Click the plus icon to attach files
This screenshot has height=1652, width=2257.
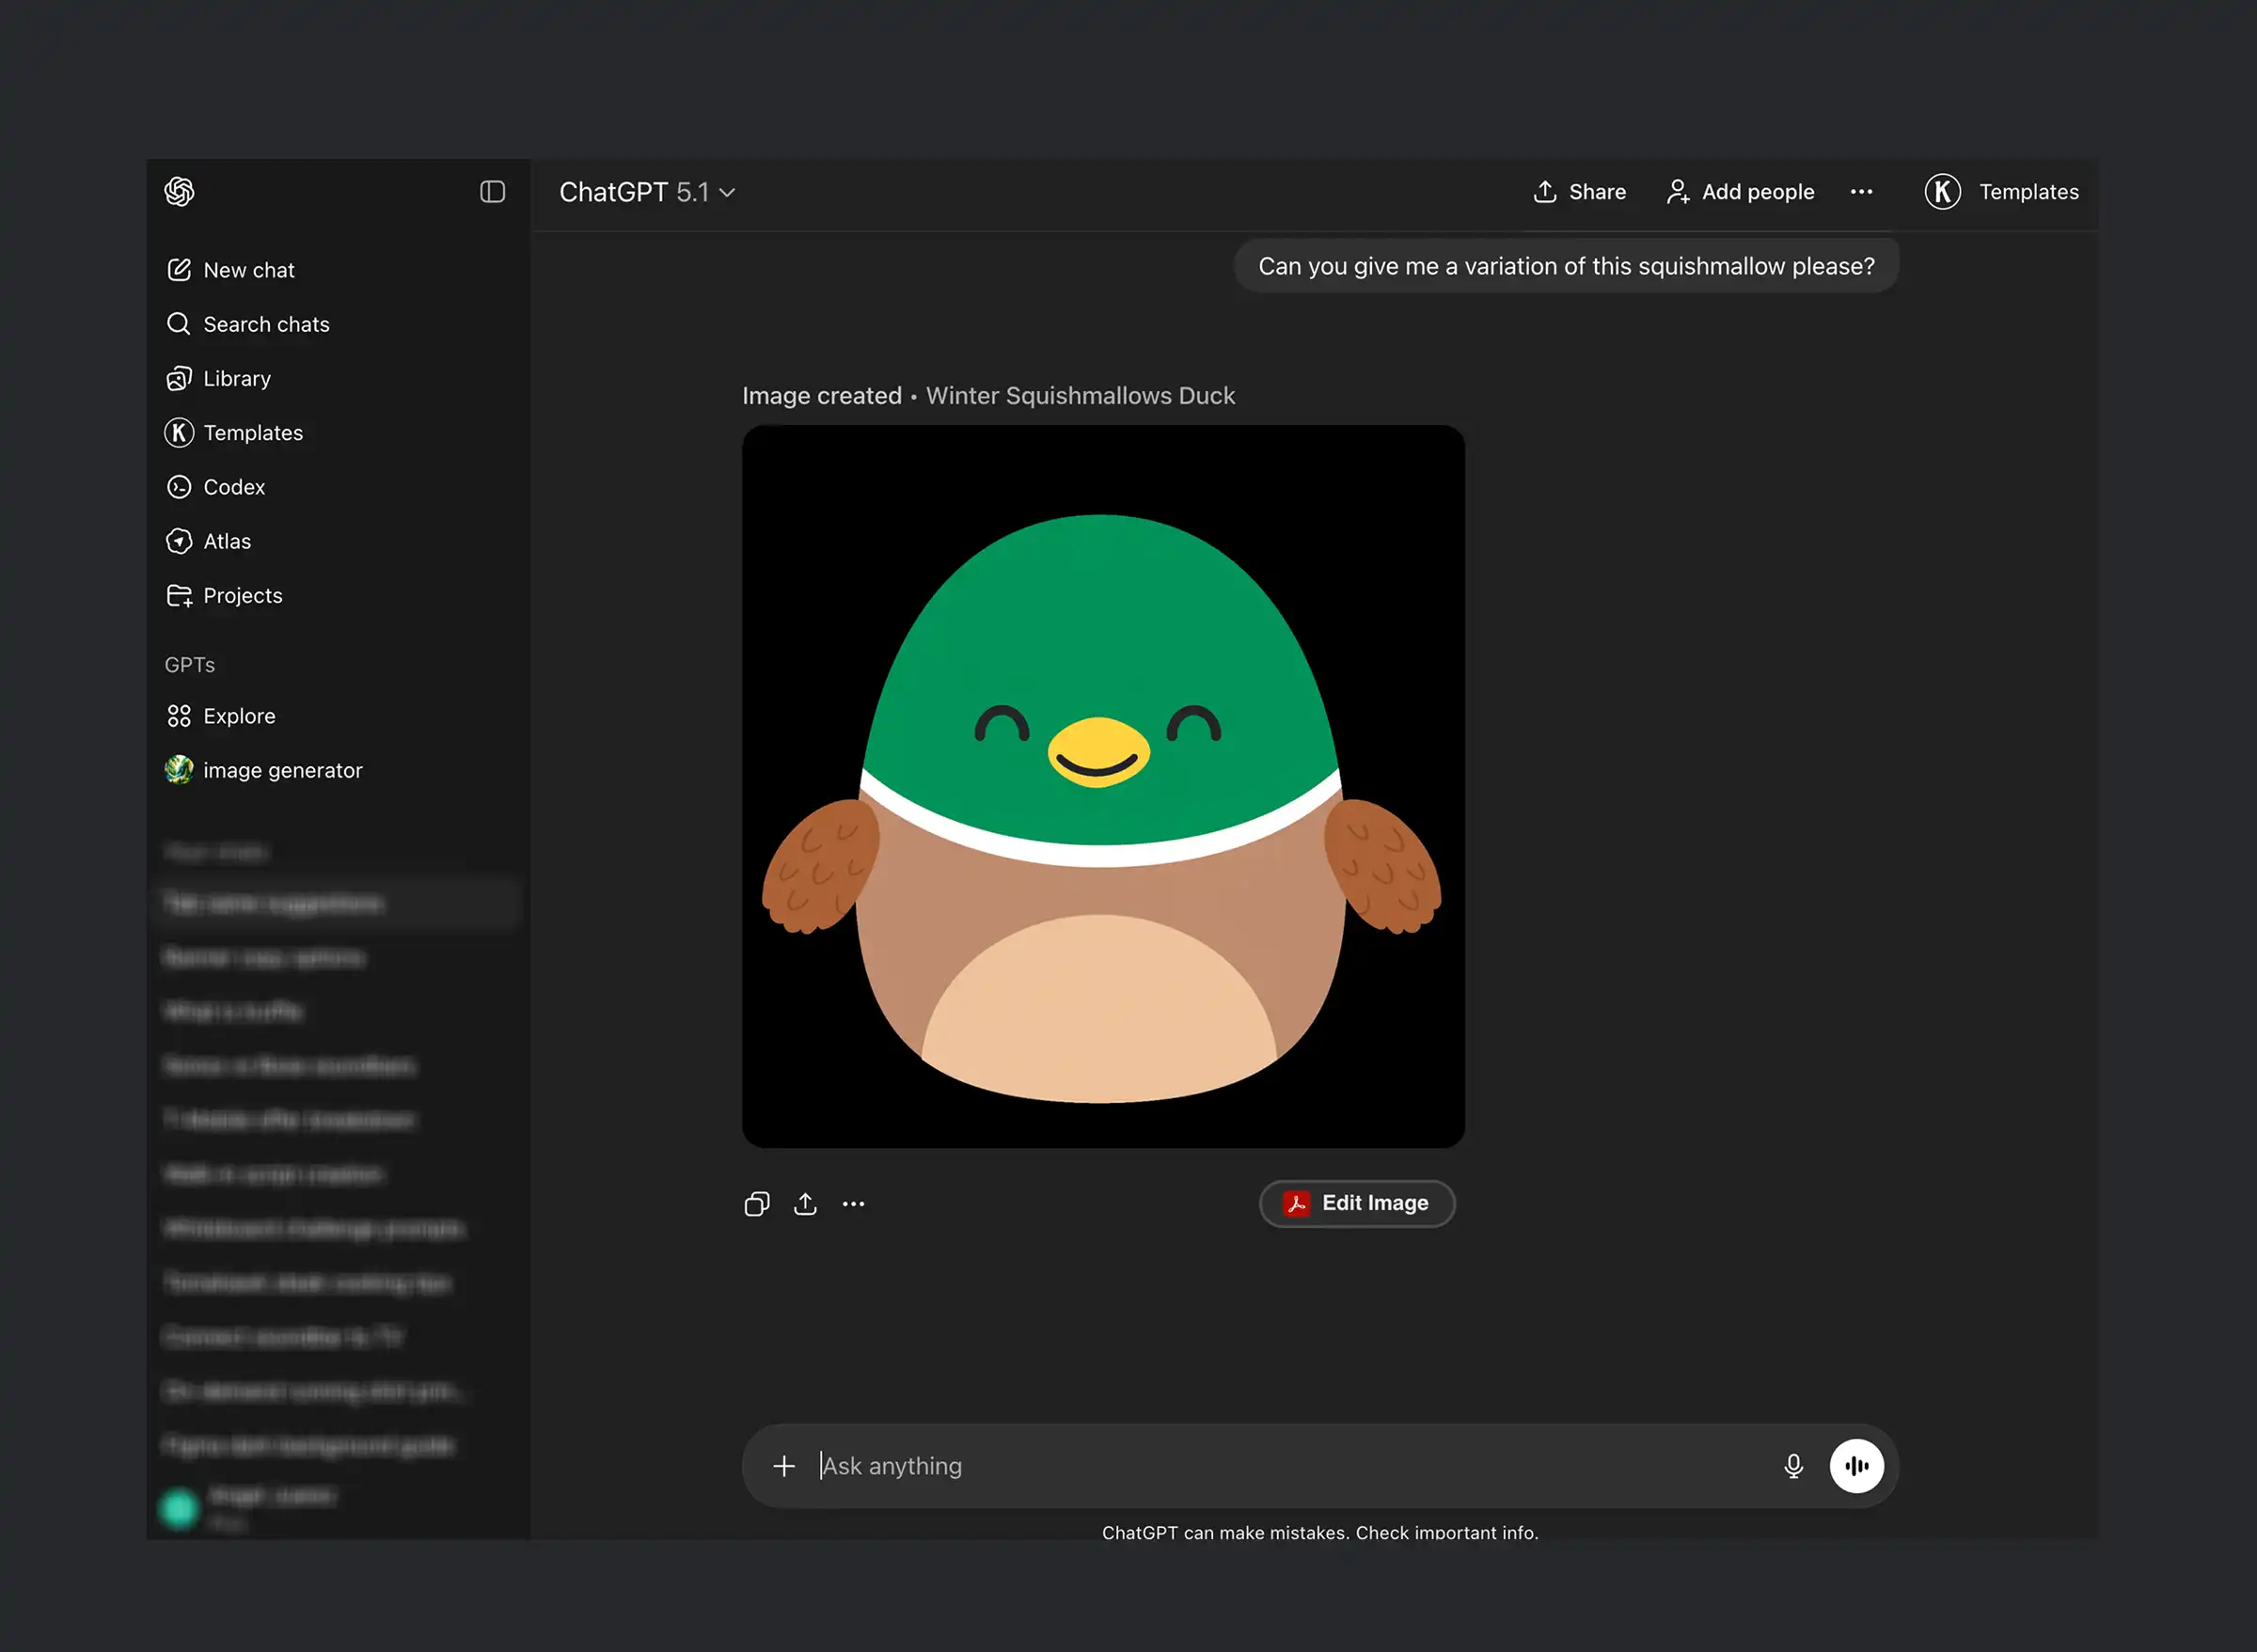coord(784,1466)
